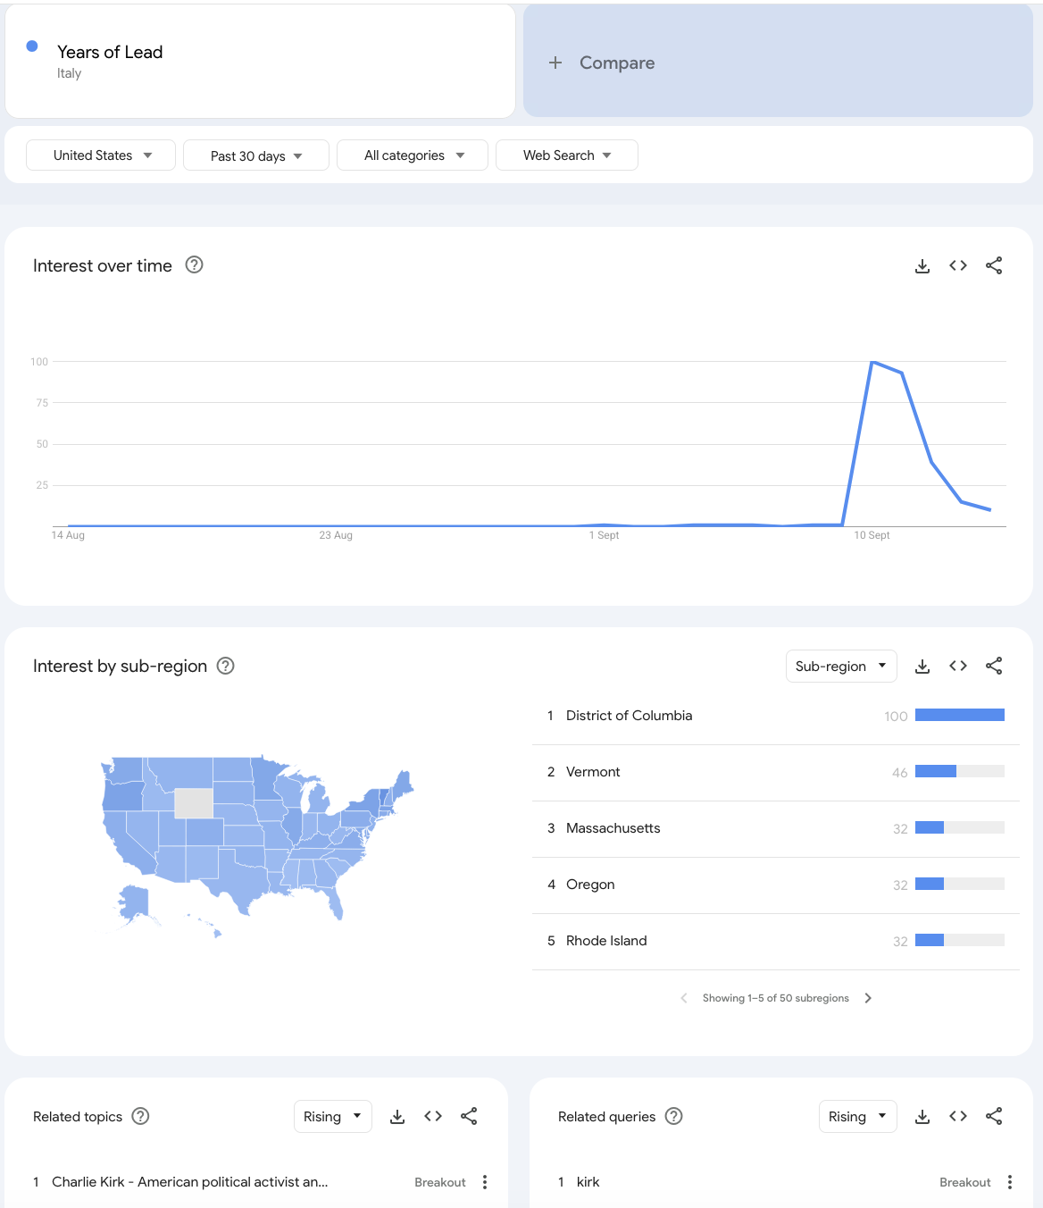Click the '14 Aug' axis label
This screenshot has height=1208, width=1043.
pyautogui.click(x=68, y=535)
